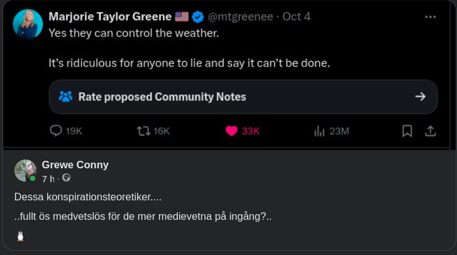Image resolution: width=457 pixels, height=255 pixels.
Task: Click the retweet arrows icon
Action: click(x=143, y=131)
